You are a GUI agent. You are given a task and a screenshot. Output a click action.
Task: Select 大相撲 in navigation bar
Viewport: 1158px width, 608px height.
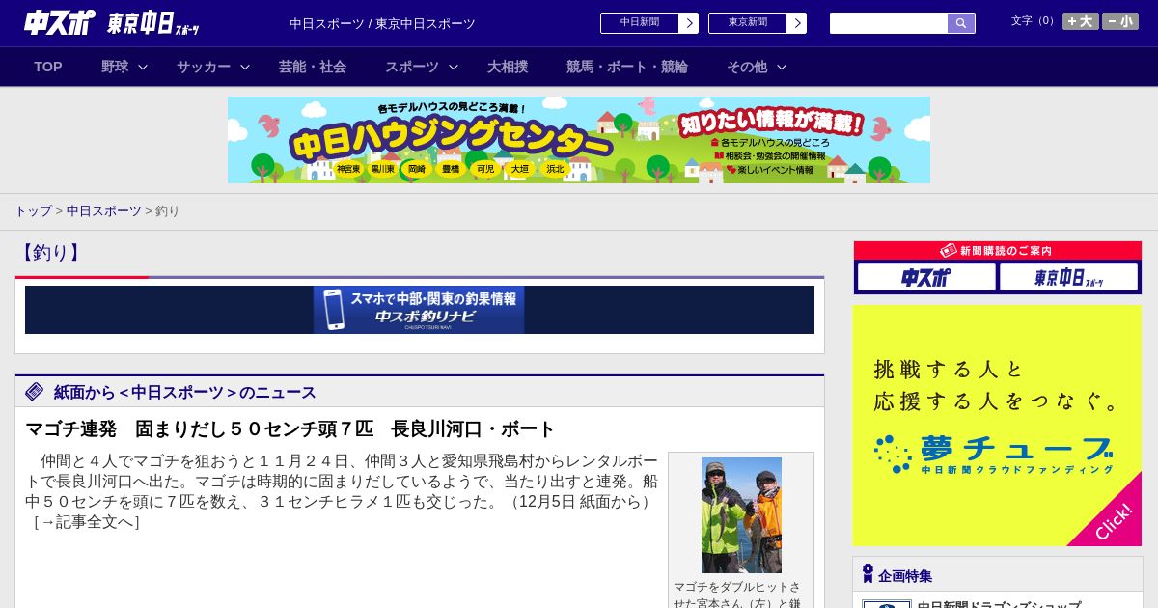pyautogui.click(x=508, y=67)
